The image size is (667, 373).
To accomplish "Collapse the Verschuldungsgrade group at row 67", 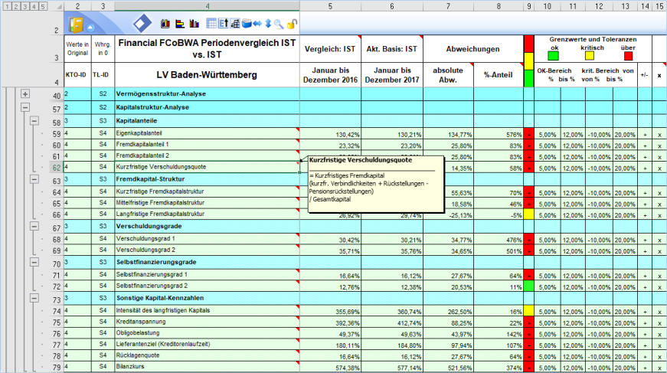I will 34,227.
